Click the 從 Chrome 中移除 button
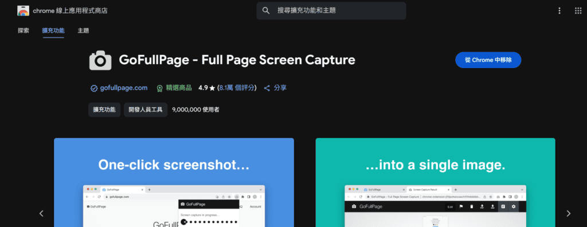Image resolution: width=587 pixels, height=227 pixels. coord(488,60)
